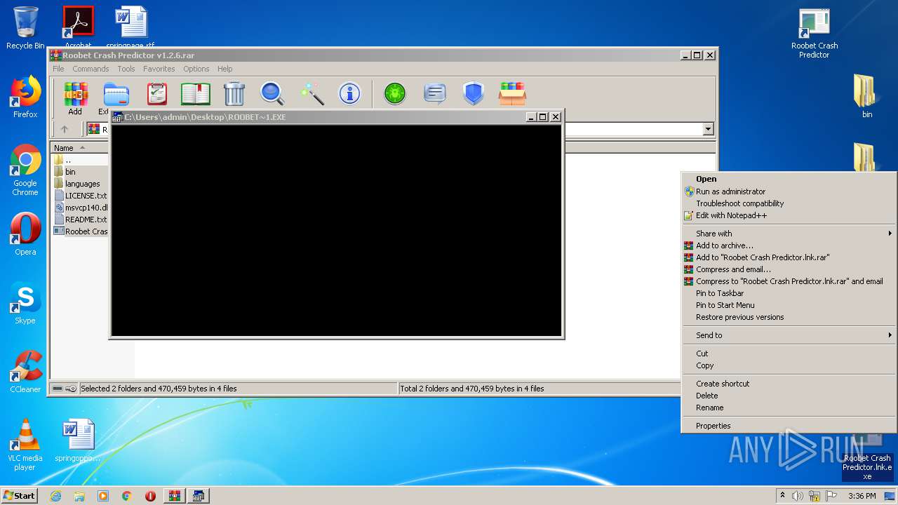This screenshot has width=898, height=505.
Task: Select the CCleaner desktop shortcut
Action: (x=25, y=372)
